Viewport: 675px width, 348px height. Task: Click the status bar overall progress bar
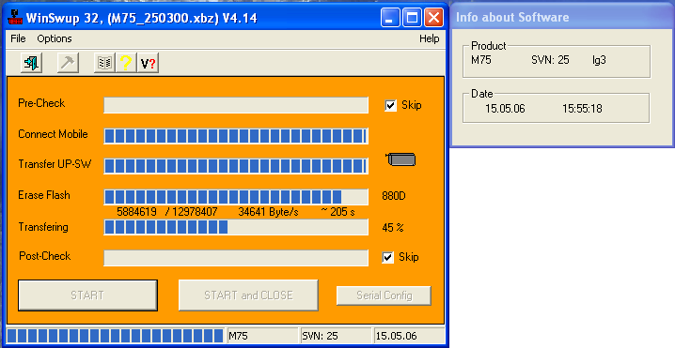(116, 336)
